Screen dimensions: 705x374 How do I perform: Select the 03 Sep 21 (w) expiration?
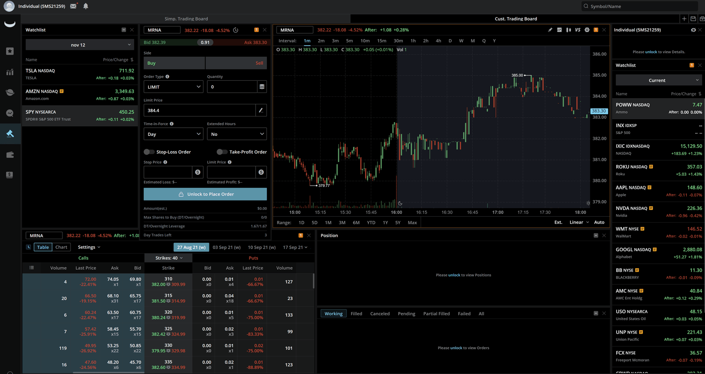(227, 247)
